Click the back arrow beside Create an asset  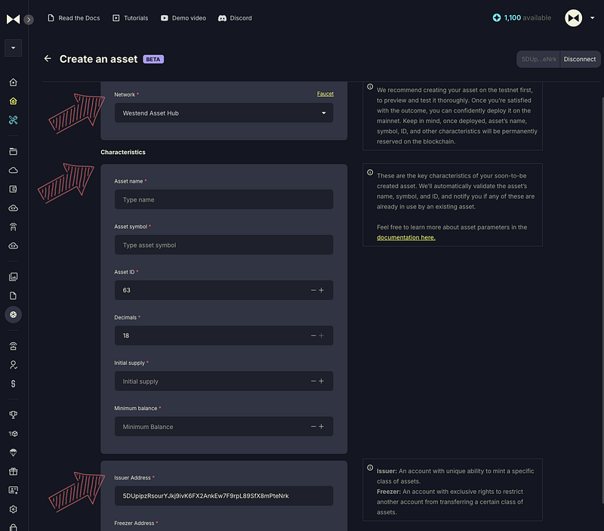tap(48, 59)
